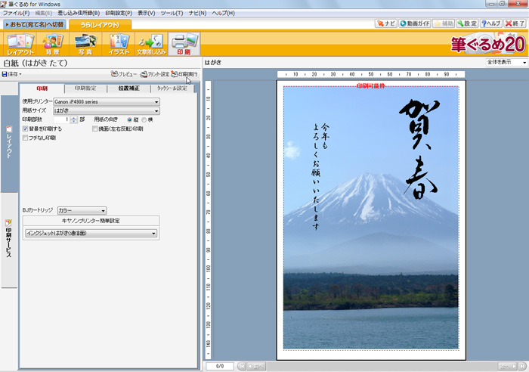Open the レイアウト (Layout) toolbar icon
Image resolution: width=529 pixels, height=372 pixels.
[x=20, y=44]
